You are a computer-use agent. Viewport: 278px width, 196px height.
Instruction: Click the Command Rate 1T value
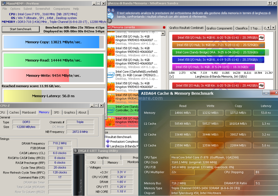60,177
